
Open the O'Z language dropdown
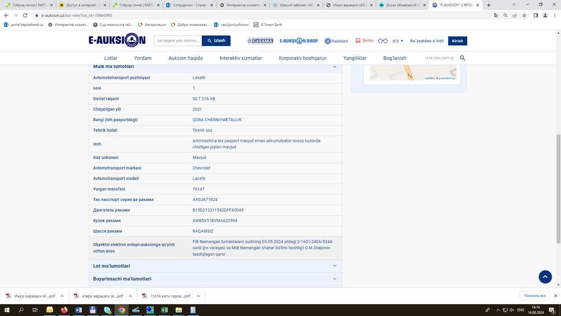[398, 41]
